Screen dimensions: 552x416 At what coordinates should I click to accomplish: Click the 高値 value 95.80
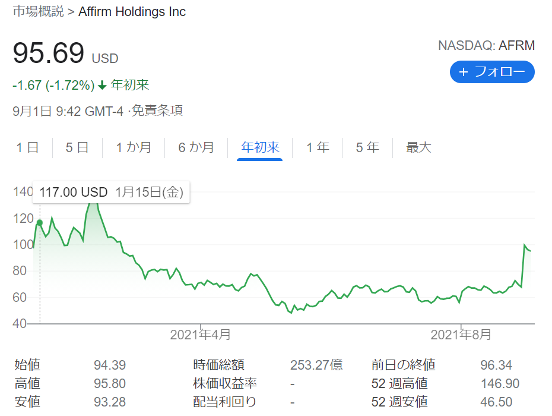pos(110,383)
